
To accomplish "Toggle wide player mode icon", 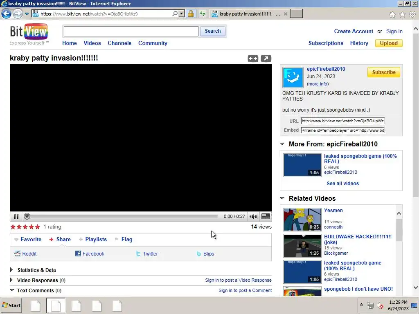I will click(253, 58).
